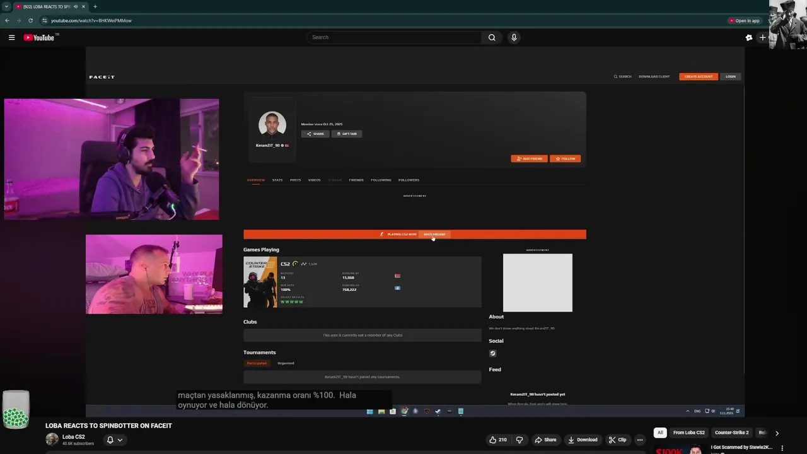Open the YouTube hamburger guide menu
Viewport: 807px width, 454px height.
point(11,38)
